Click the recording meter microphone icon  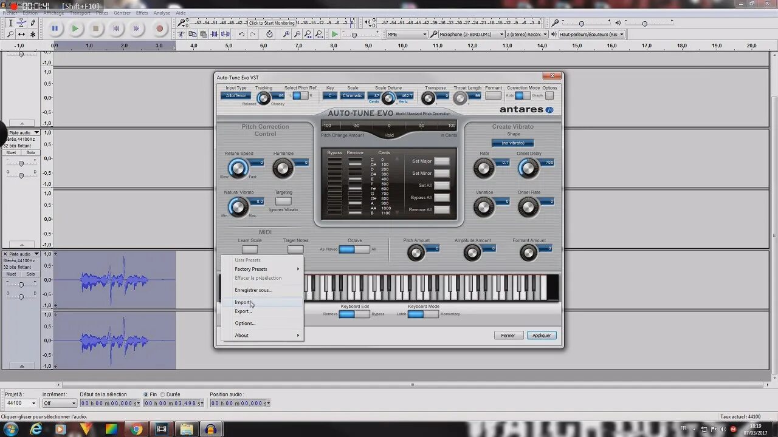pos(182,23)
